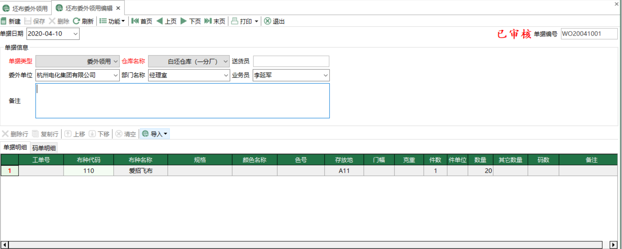Open the 部门名称 dropdown
The height and width of the screenshot is (249, 622).
click(x=226, y=75)
